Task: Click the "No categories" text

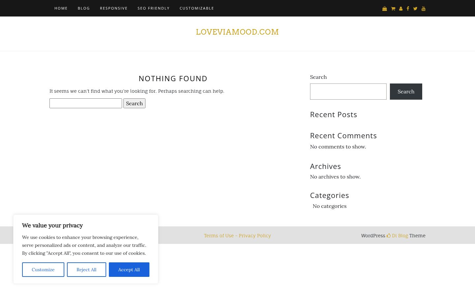Action: click(330, 206)
